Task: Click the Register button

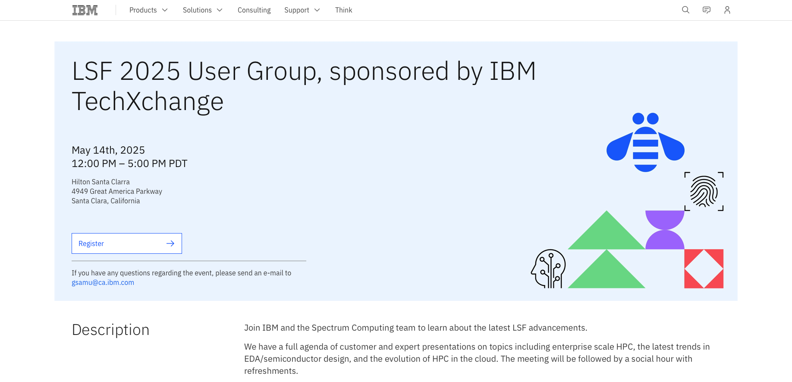Action: [127, 243]
